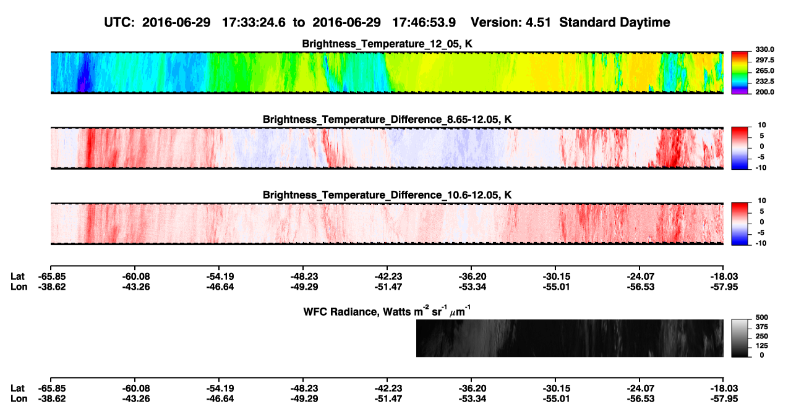Click latitude -18.03 on axis under 10.6-12.05 panel
The image size is (804, 412).
click(x=723, y=276)
